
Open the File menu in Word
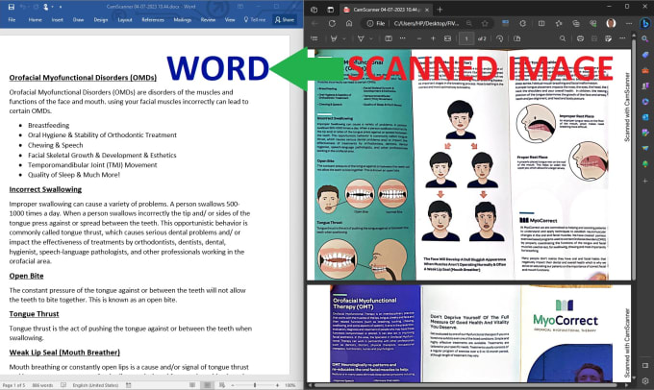click(12, 19)
